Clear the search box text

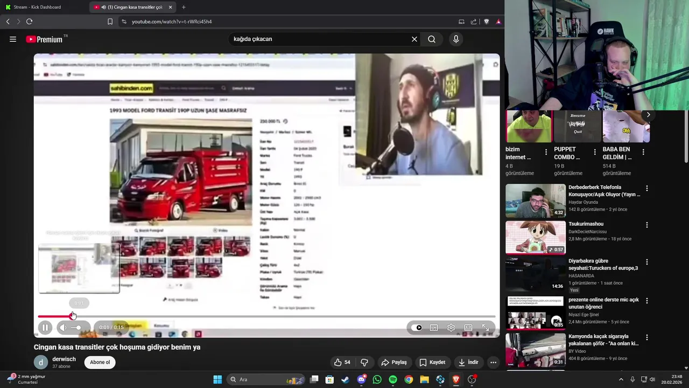coord(414,39)
